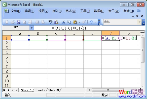This screenshot has height=99, width=147.
Task: Click in the formula bar showing =(A1+B1-C1)*D1/E1
Action: pos(89,28)
